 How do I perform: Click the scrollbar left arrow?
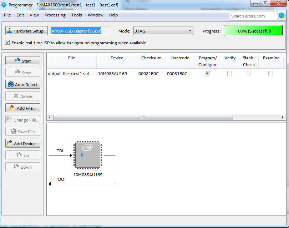50,118
